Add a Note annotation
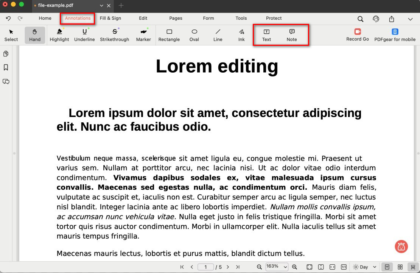This screenshot has width=420, height=273. [292, 35]
